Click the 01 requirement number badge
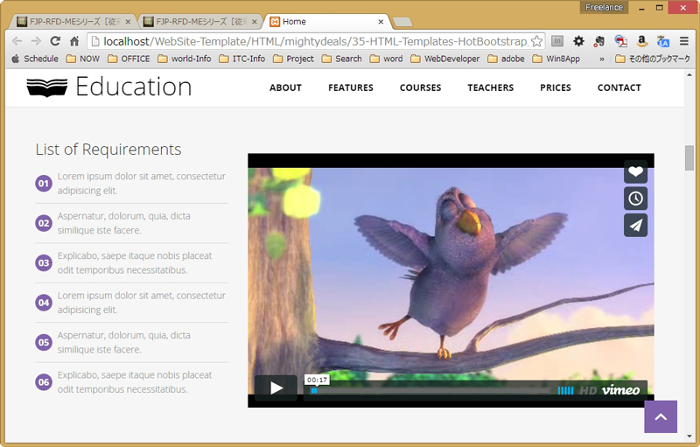Image resolution: width=700 pixels, height=447 pixels. coord(44,184)
